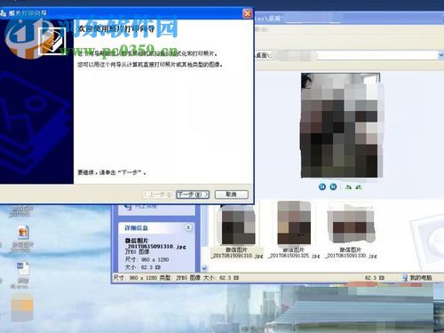Click the photo printing wizard icon
The height and width of the screenshot is (333, 444).
point(52,41)
